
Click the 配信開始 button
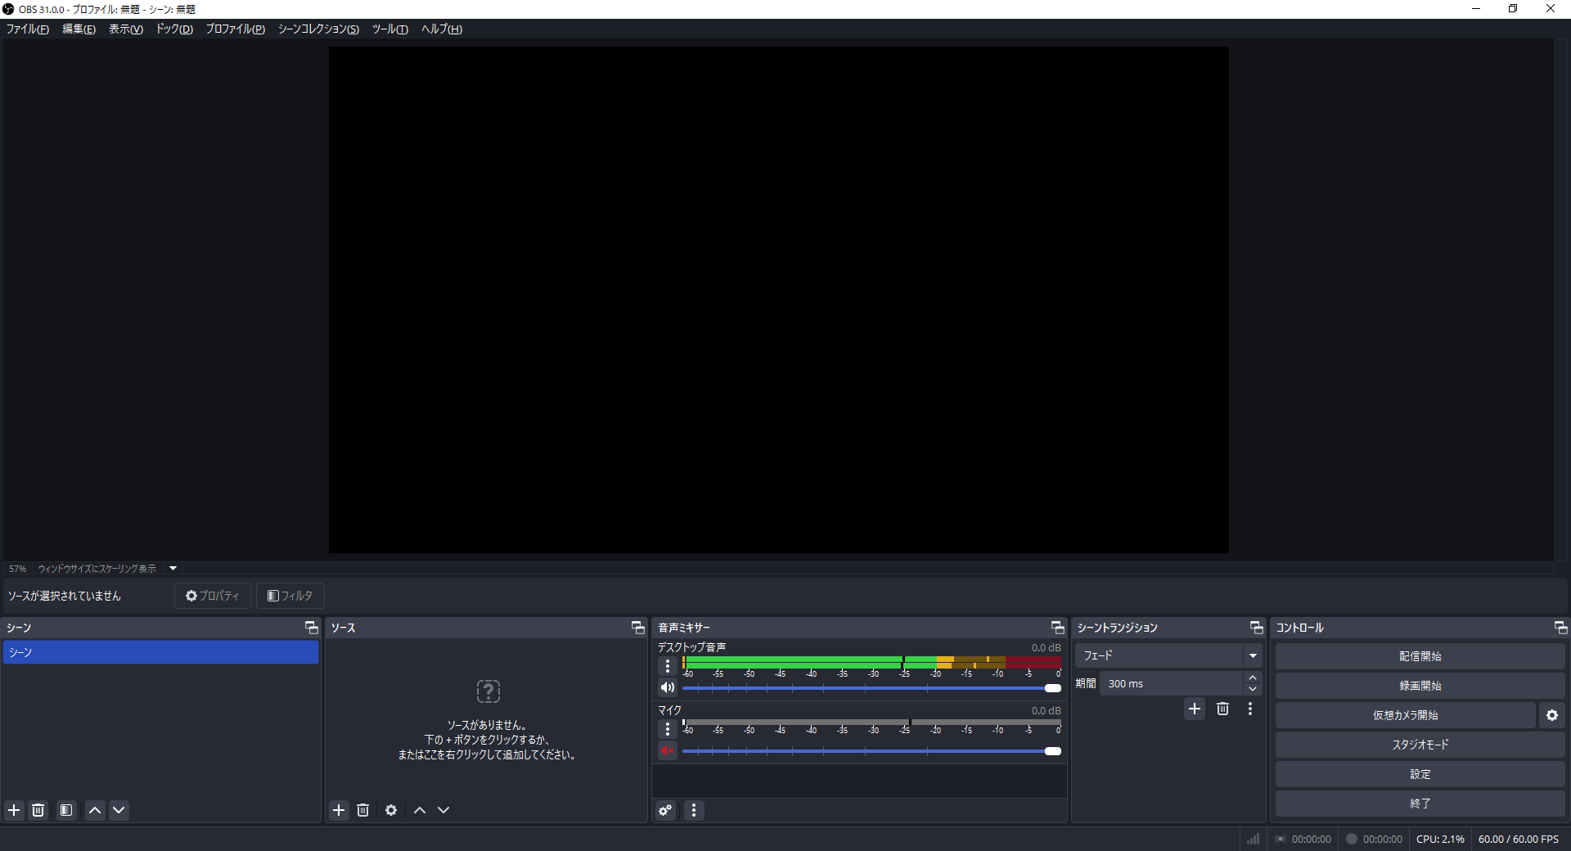tap(1420, 656)
